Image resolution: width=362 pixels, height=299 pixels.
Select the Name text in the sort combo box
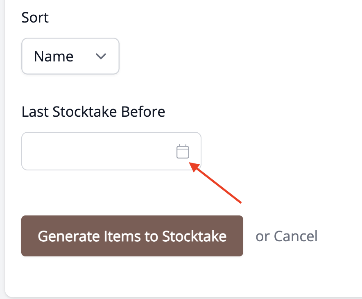coord(54,57)
